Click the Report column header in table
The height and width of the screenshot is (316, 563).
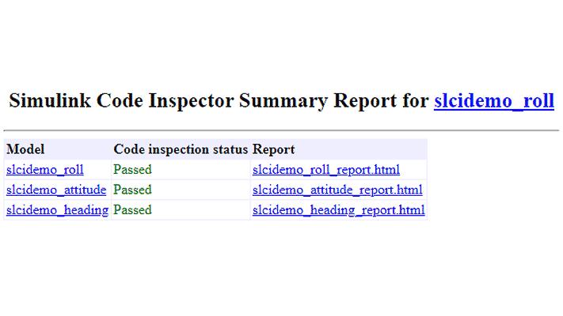click(273, 149)
